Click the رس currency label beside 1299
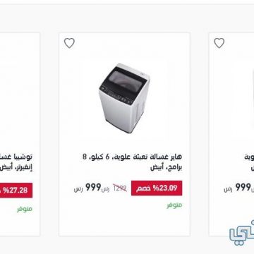 pos(106,189)
